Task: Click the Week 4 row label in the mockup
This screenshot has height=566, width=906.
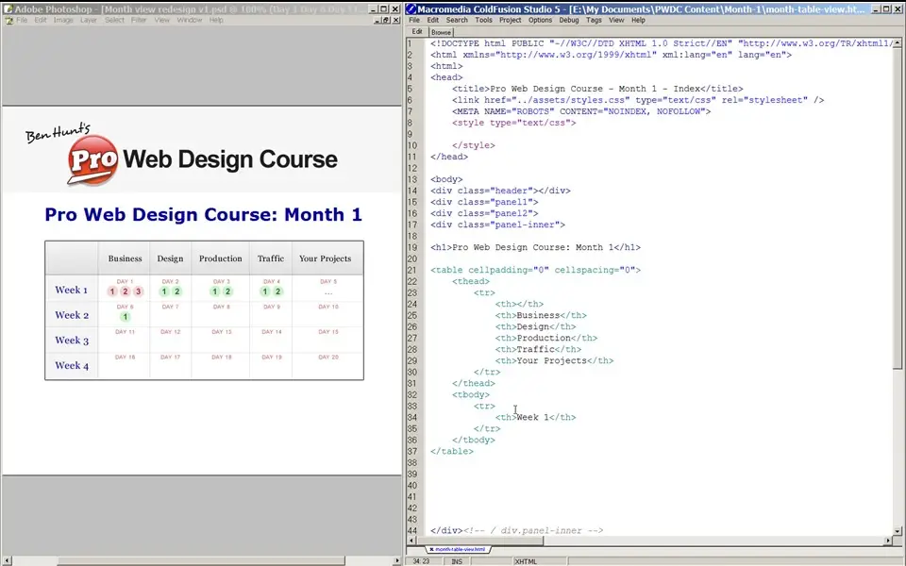Action: click(72, 366)
